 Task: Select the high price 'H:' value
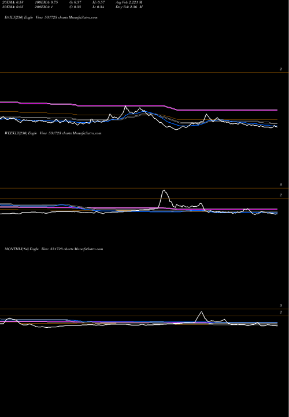coord(98,2)
